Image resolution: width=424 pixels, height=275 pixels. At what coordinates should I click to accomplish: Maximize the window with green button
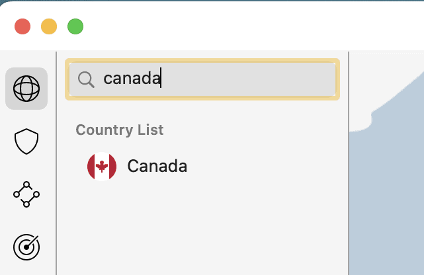coord(75,26)
